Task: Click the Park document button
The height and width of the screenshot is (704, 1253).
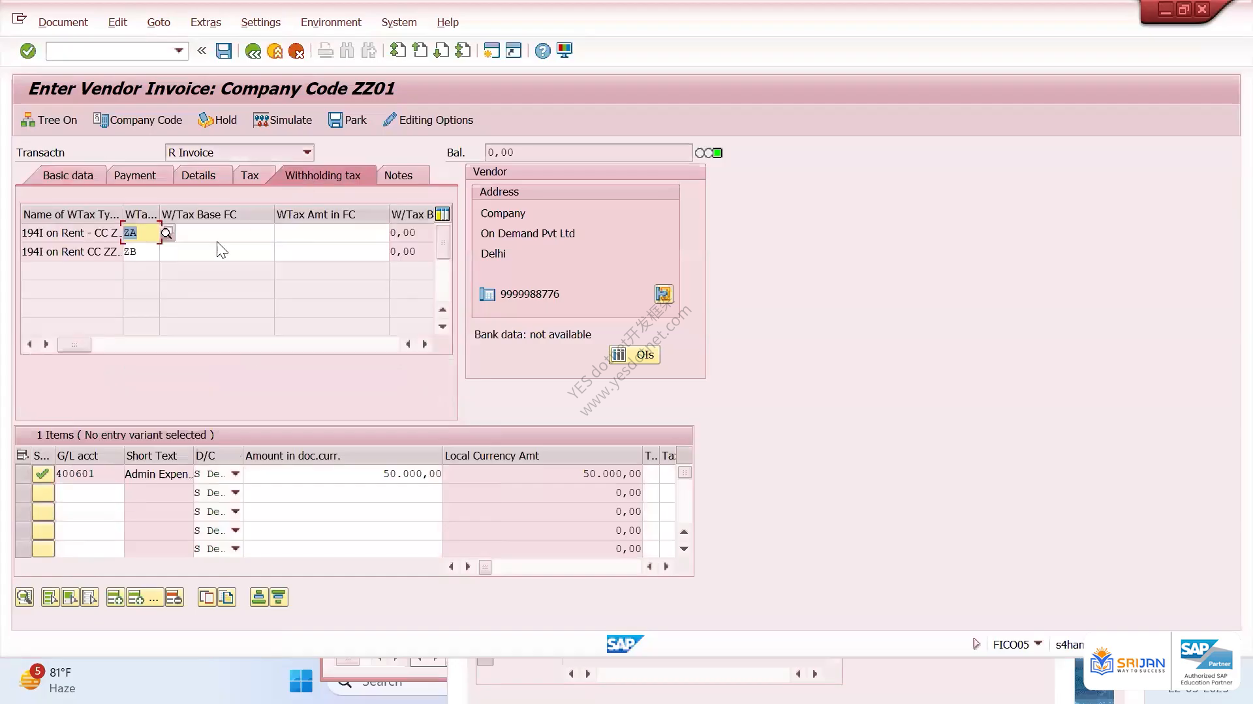Action: [x=347, y=120]
